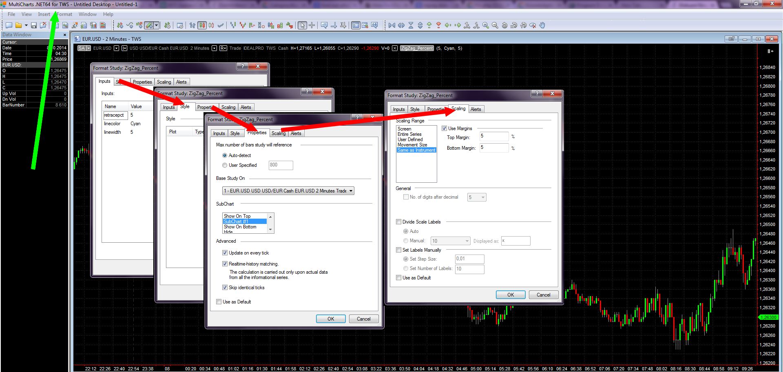Screen dimensions: 783x372
Task: Toggle Skip identical ticks checkbox
Action: pyautogui.click(x=225, y=288)
